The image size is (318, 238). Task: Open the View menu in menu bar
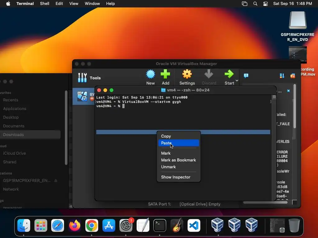point(74,4)
